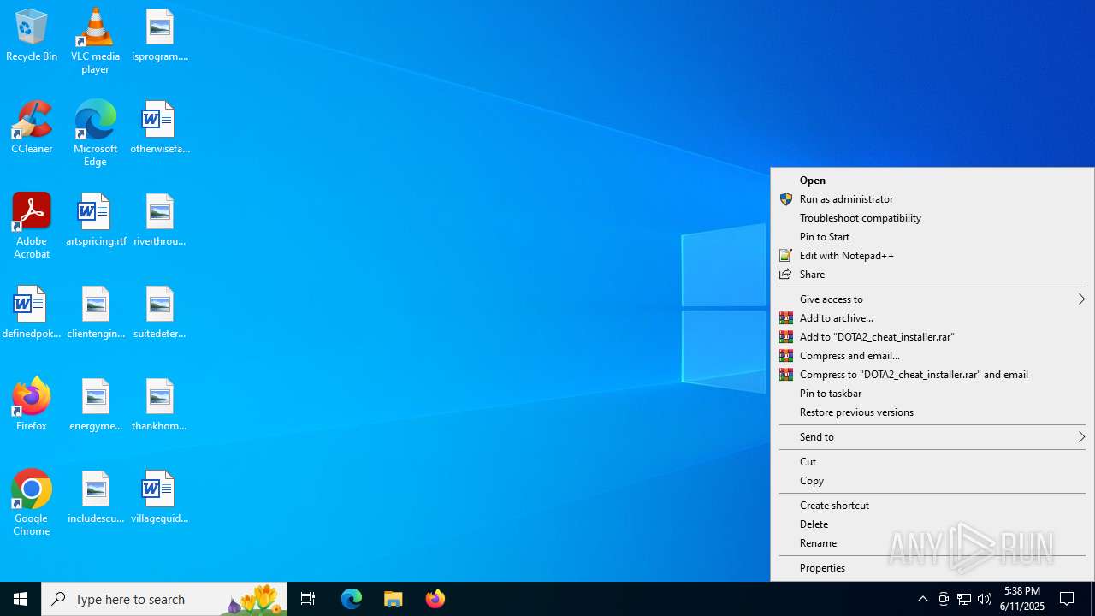Choose Compress and email...

[x=932, y=356]
